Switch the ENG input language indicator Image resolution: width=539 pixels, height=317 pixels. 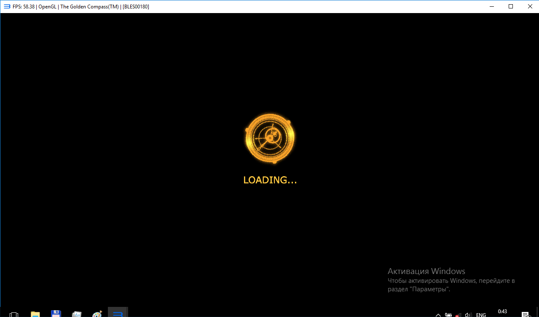click(x=481, y=314)
